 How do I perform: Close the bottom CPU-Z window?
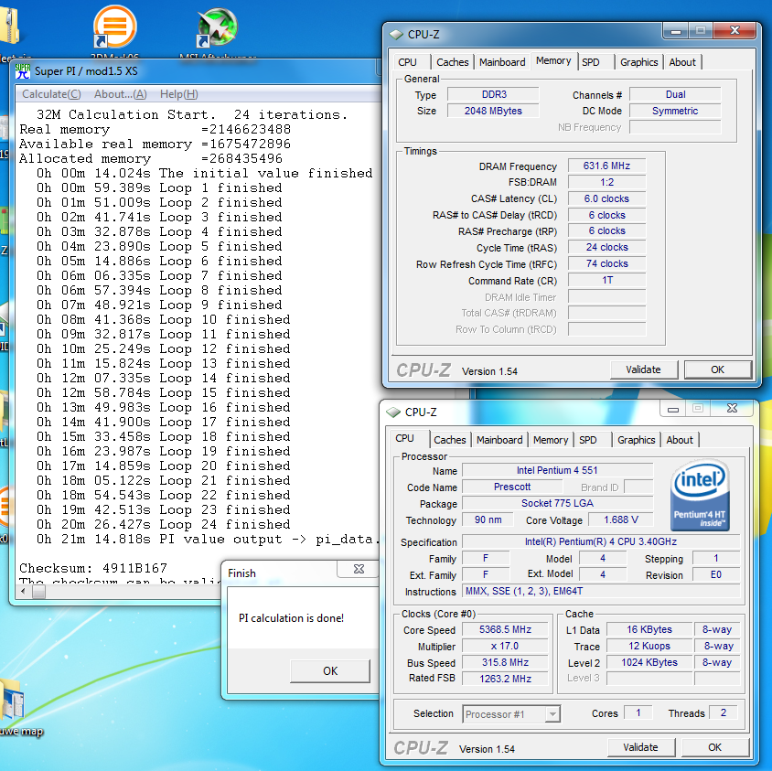pos(732,408)
